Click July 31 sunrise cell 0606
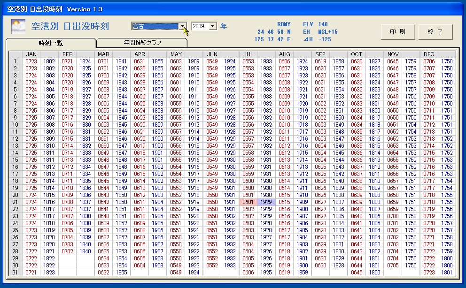The height and width of the screenshot is (288, 466). [x=248, y=272]
